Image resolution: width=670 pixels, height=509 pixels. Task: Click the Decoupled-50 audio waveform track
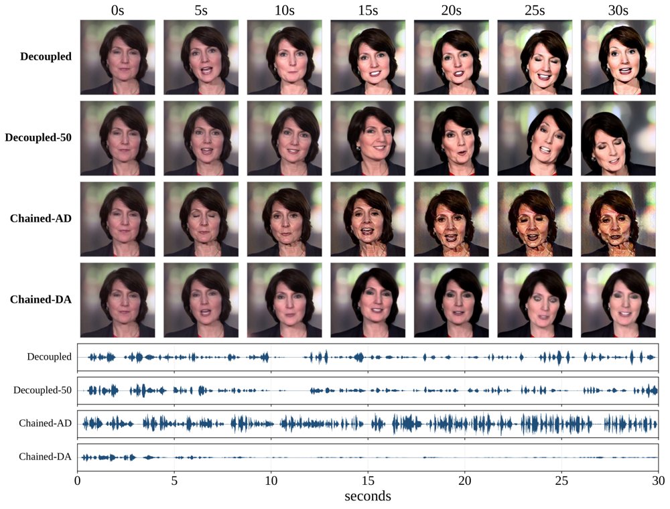368,390
